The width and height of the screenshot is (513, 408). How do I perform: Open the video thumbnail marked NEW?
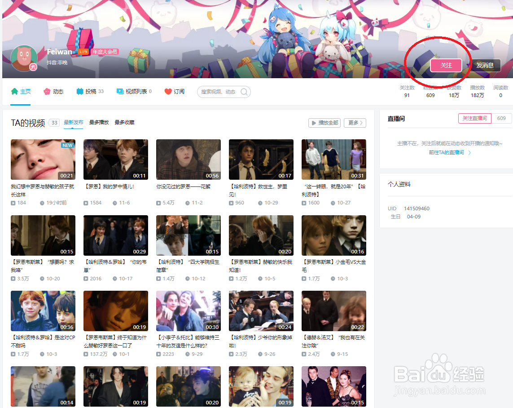(x=43, y=160)
